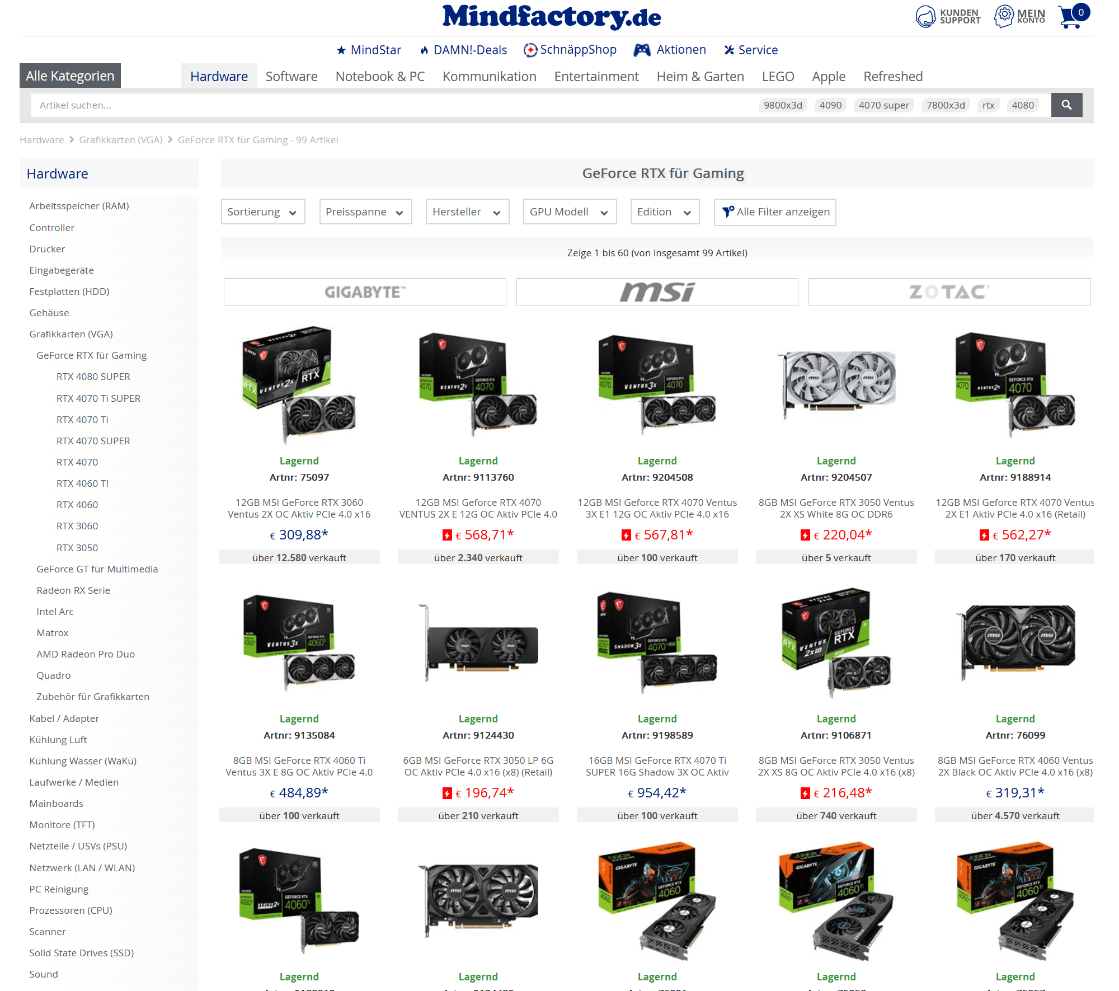Click the magnifier search button

click(x=1066, y=105)
